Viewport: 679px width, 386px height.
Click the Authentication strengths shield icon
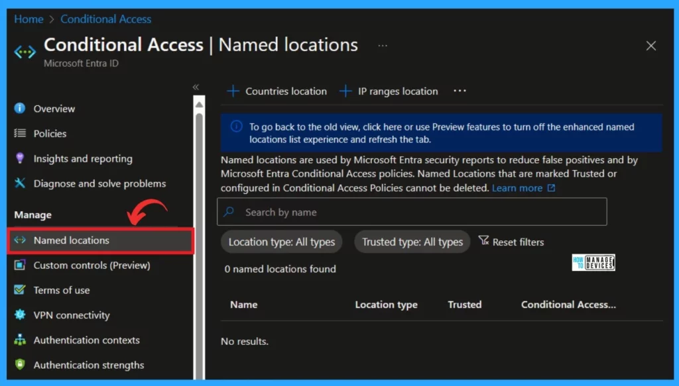[x=20, y=364]
